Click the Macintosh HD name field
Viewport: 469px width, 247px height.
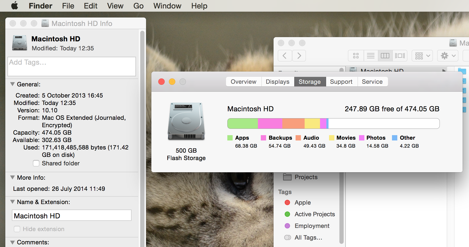(x=72, y=215)
